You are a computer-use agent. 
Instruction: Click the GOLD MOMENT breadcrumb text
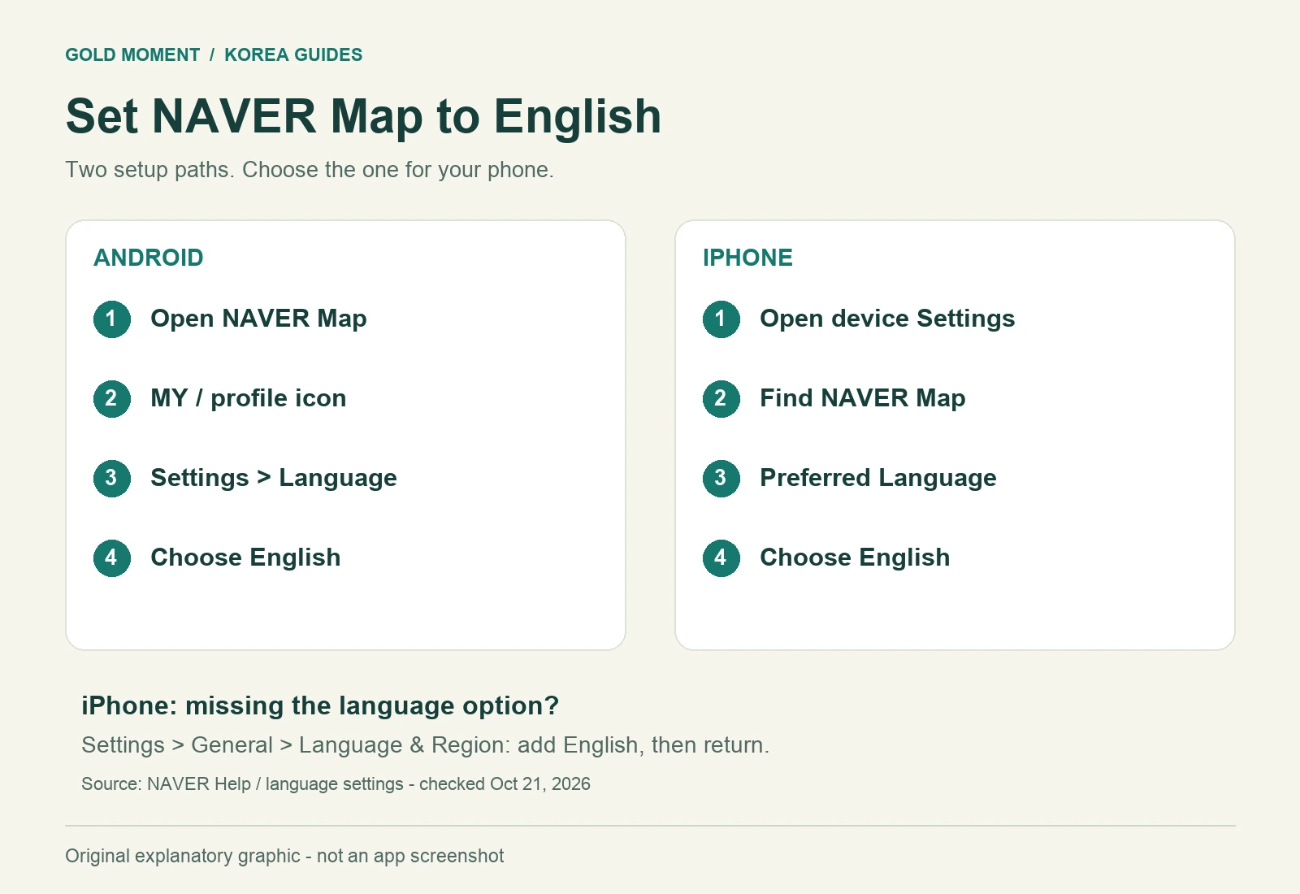tap(132, 54)
